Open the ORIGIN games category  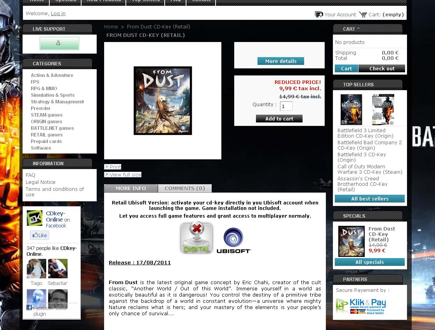[46, 122]
